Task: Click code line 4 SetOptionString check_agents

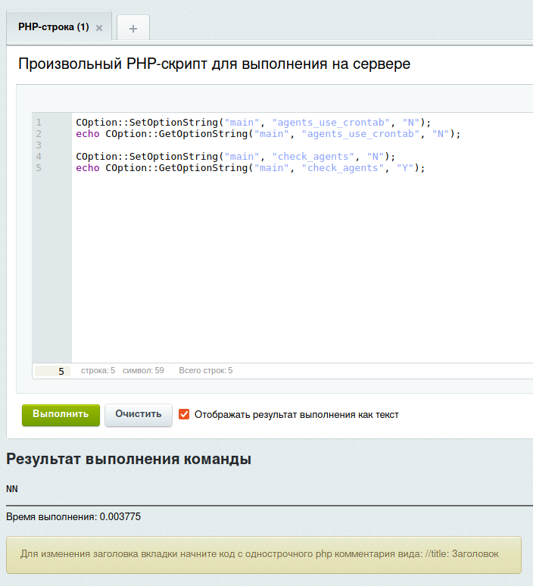Action: coord(235,156)
